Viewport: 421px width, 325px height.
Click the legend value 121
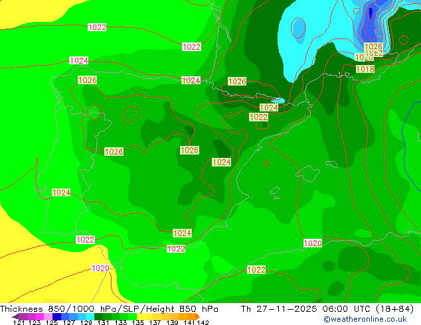(x=19, y=322)
